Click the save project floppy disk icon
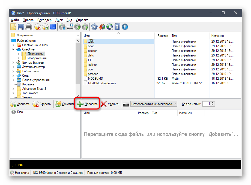This screenshot has height=185, width=251. click(x=21, y=27)
